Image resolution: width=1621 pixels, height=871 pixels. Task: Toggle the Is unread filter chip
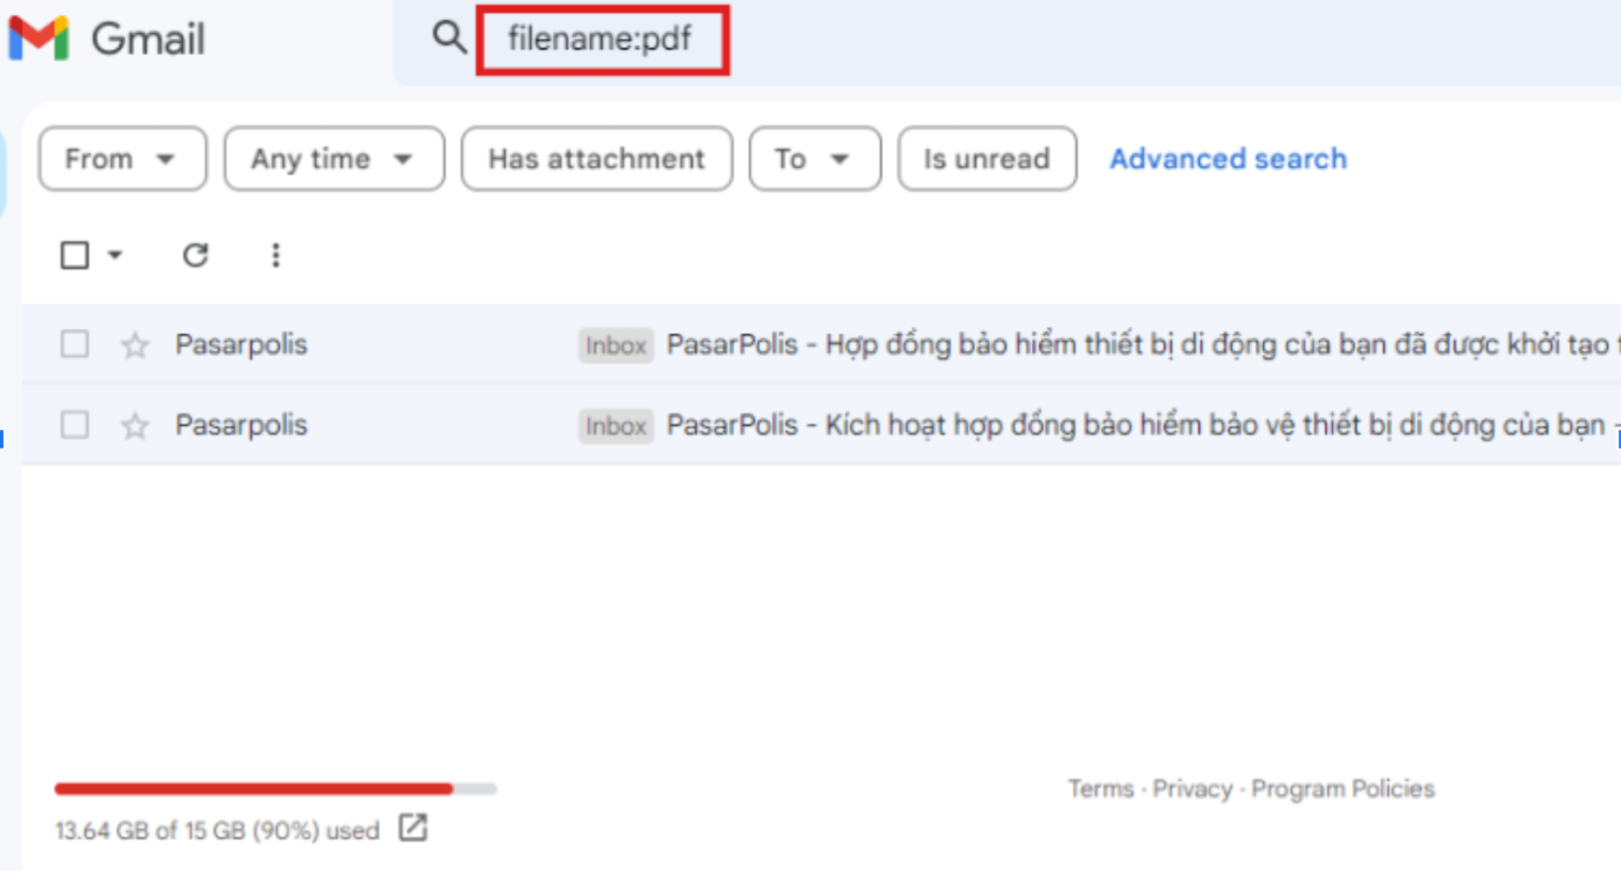point(987,158)
